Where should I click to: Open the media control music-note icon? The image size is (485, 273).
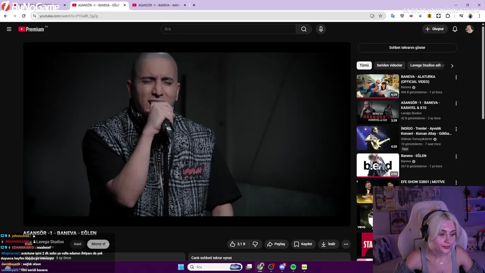461,16
